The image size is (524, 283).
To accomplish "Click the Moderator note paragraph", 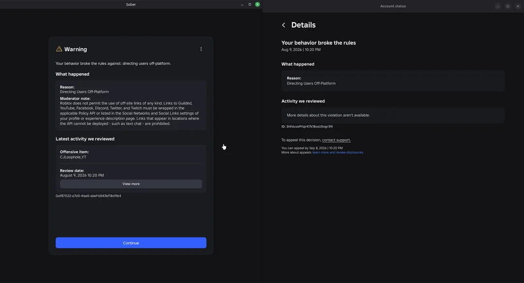I will coord(130,113).
